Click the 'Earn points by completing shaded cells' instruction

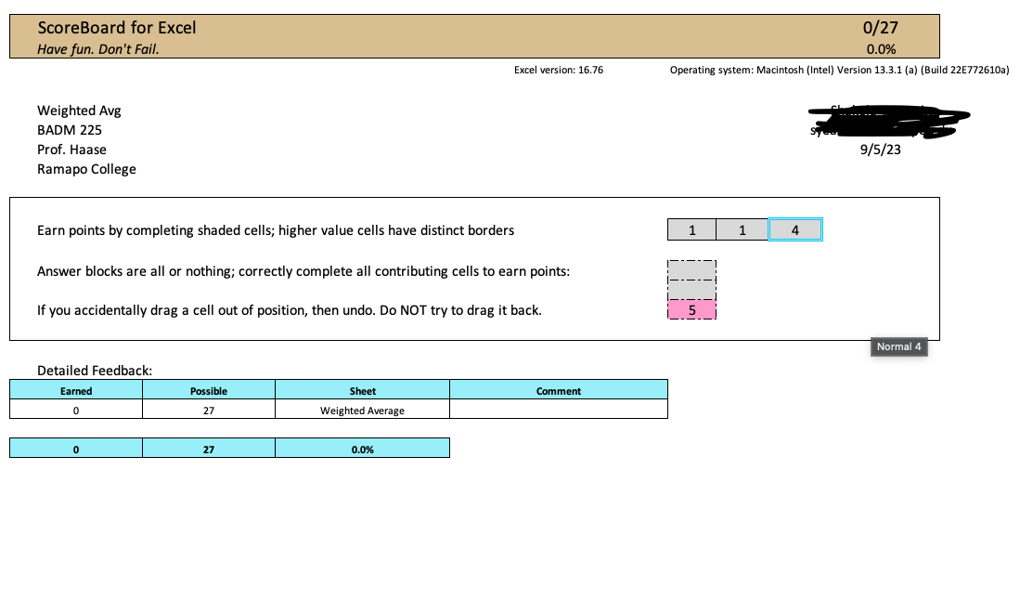pyautogui.click(x=276, y=230)
